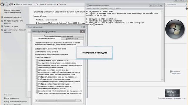The width and height of the screenshot is (188, 105).
Task: Click the effects list horizontal scrollbar thumb
Action: click(57, 100)
